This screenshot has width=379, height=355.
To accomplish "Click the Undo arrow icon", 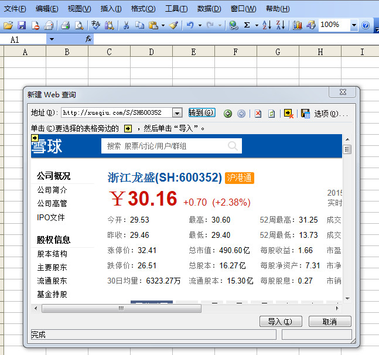I will (190, 25).
